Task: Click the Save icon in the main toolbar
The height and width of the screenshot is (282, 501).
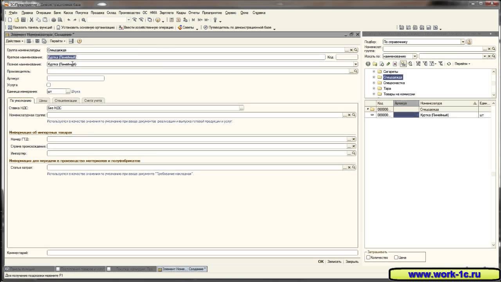Action: [x=23, y=20]
